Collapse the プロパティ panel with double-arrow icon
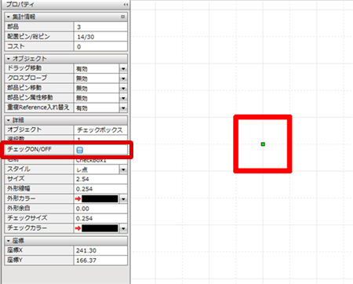Image resolution: width=353 pixels, height=284 pixels. click(126, 5)
